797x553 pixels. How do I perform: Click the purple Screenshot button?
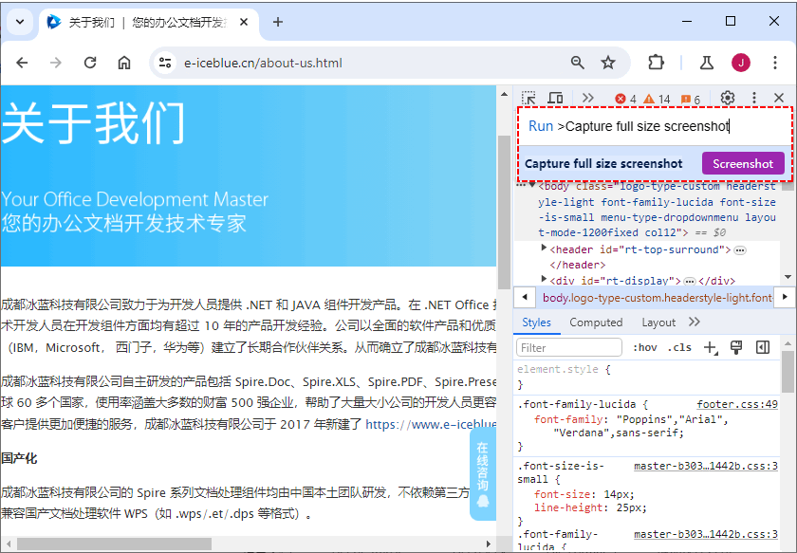(x=743, y=163)
